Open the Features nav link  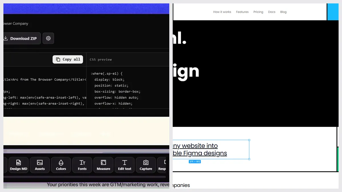coord(242,12)
